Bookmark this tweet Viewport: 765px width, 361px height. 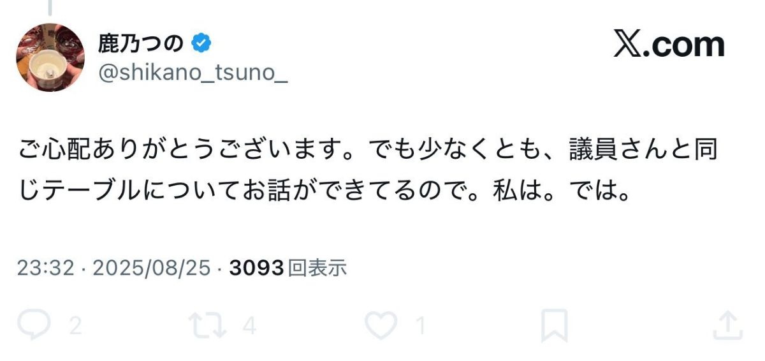(555, 326)
